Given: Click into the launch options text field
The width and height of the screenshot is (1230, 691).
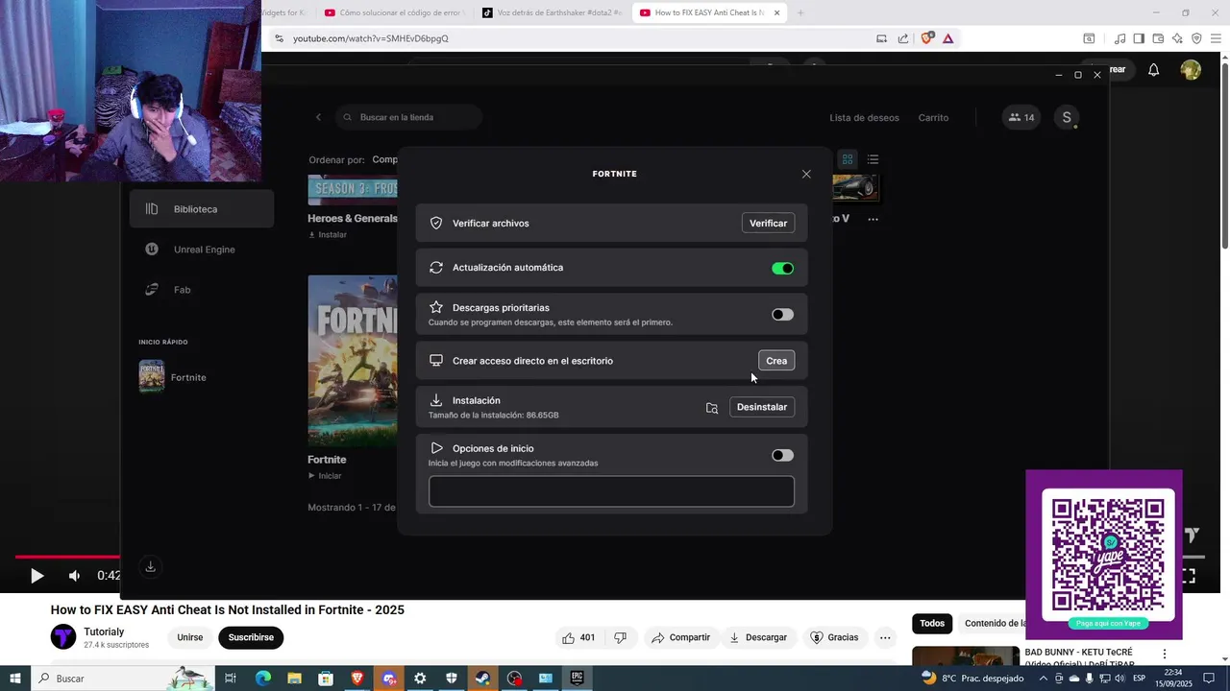Looking at the screenshot, I should 611,491.
